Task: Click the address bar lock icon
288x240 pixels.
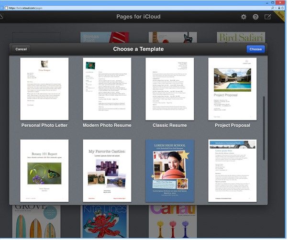Action: (x=279, y=8)
